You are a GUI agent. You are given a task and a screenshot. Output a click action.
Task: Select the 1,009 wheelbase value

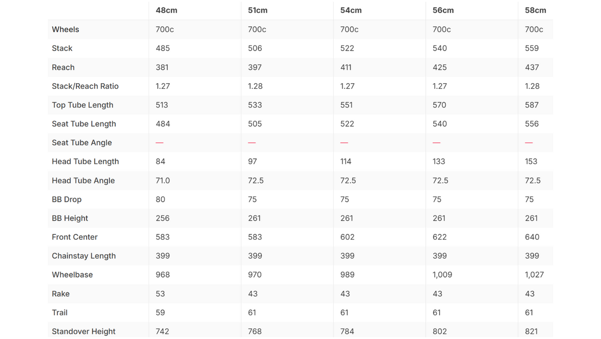click(x=442, y=275)
